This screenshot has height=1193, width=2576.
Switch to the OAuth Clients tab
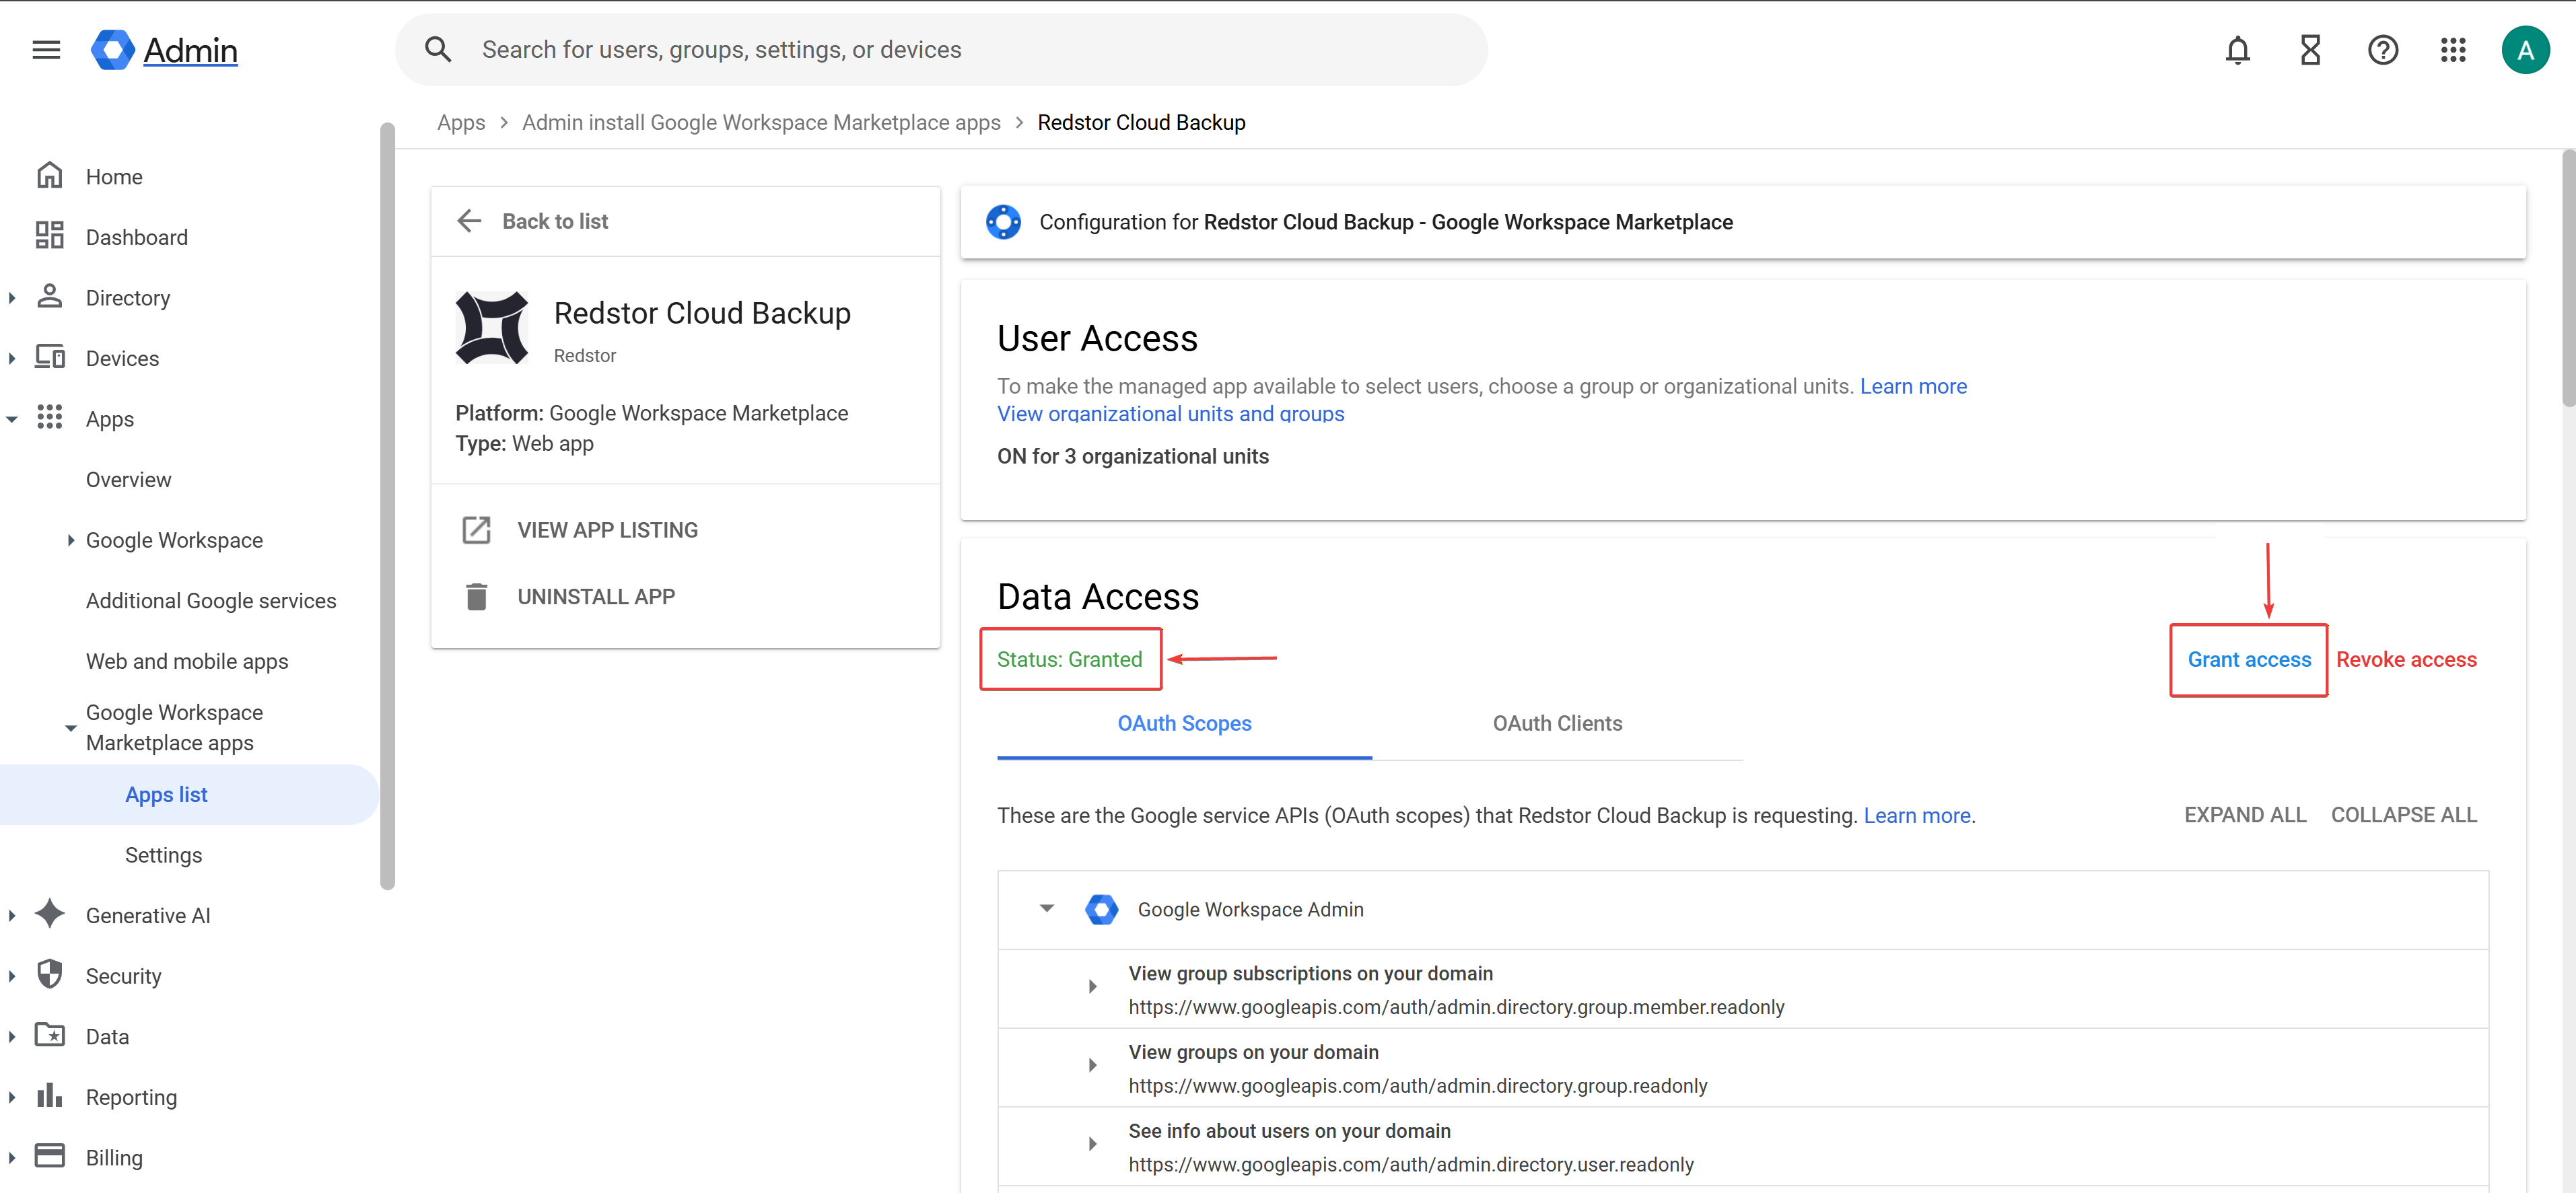pyautogui.click(x=1557, y=723)
